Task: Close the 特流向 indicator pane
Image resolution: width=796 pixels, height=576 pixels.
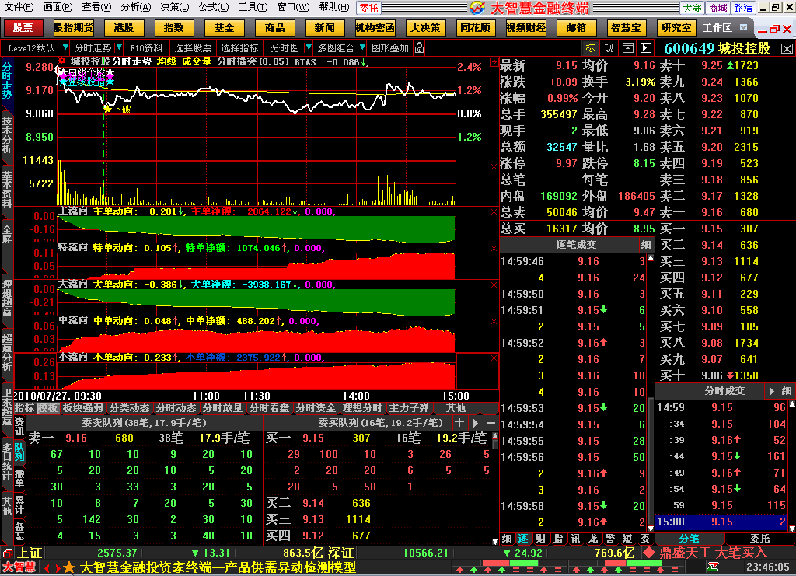Action: point(494,248)
